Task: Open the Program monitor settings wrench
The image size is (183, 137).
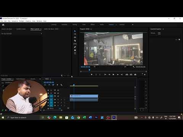Action: pyautogui.click(x=134, y=67)
